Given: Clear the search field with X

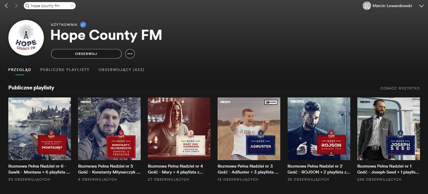Looking at the screenshot, I should [72, 6].
